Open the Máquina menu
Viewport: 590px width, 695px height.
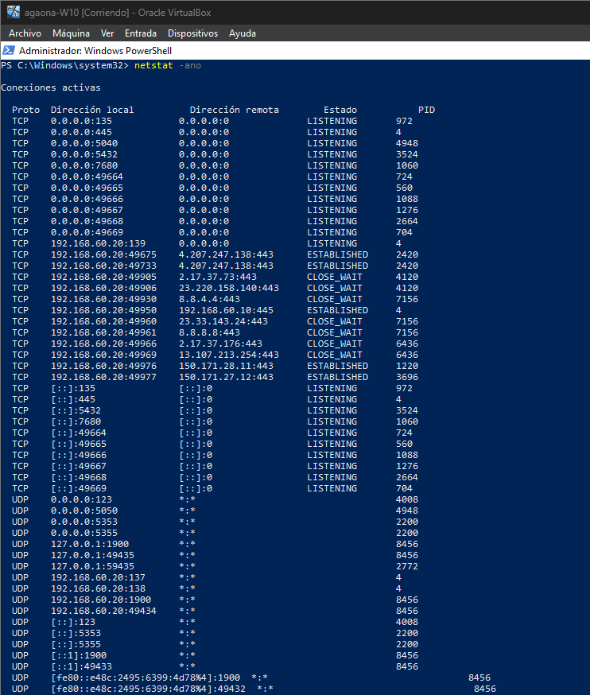tap(71, 33)
